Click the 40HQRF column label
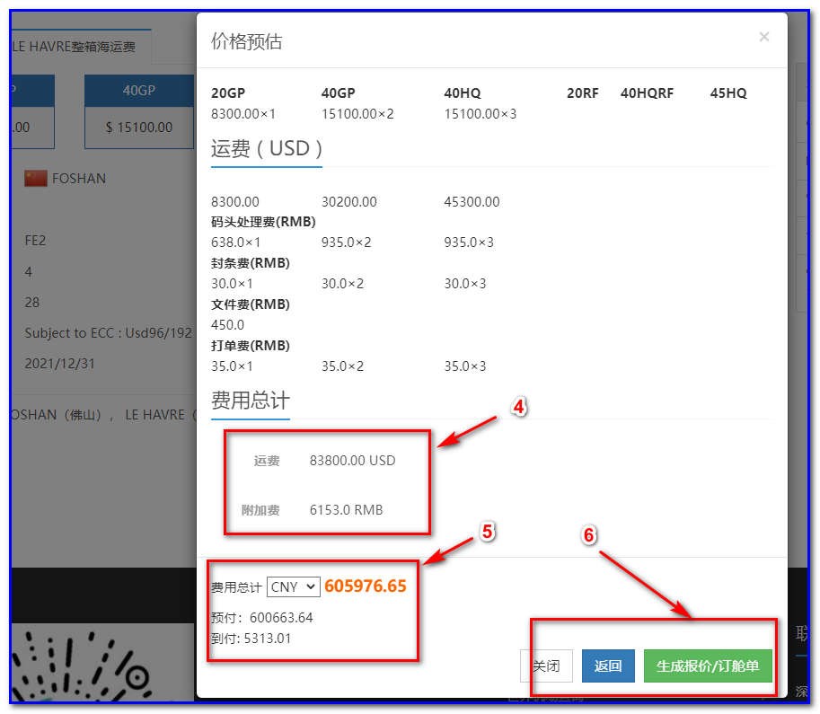Image resolution: width=820 pixels, height=714 pixels. click(x=646, y=93)
